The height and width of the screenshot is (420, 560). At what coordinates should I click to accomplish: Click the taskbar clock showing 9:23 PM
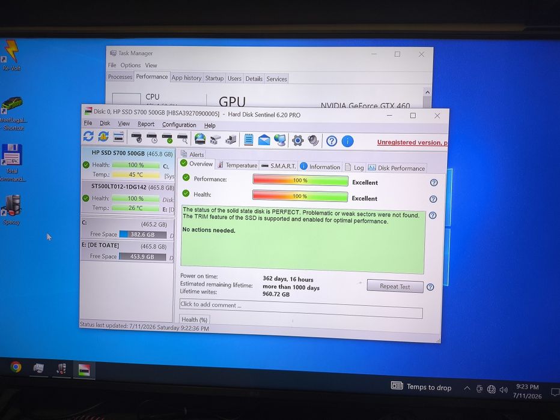click(527, 391)
